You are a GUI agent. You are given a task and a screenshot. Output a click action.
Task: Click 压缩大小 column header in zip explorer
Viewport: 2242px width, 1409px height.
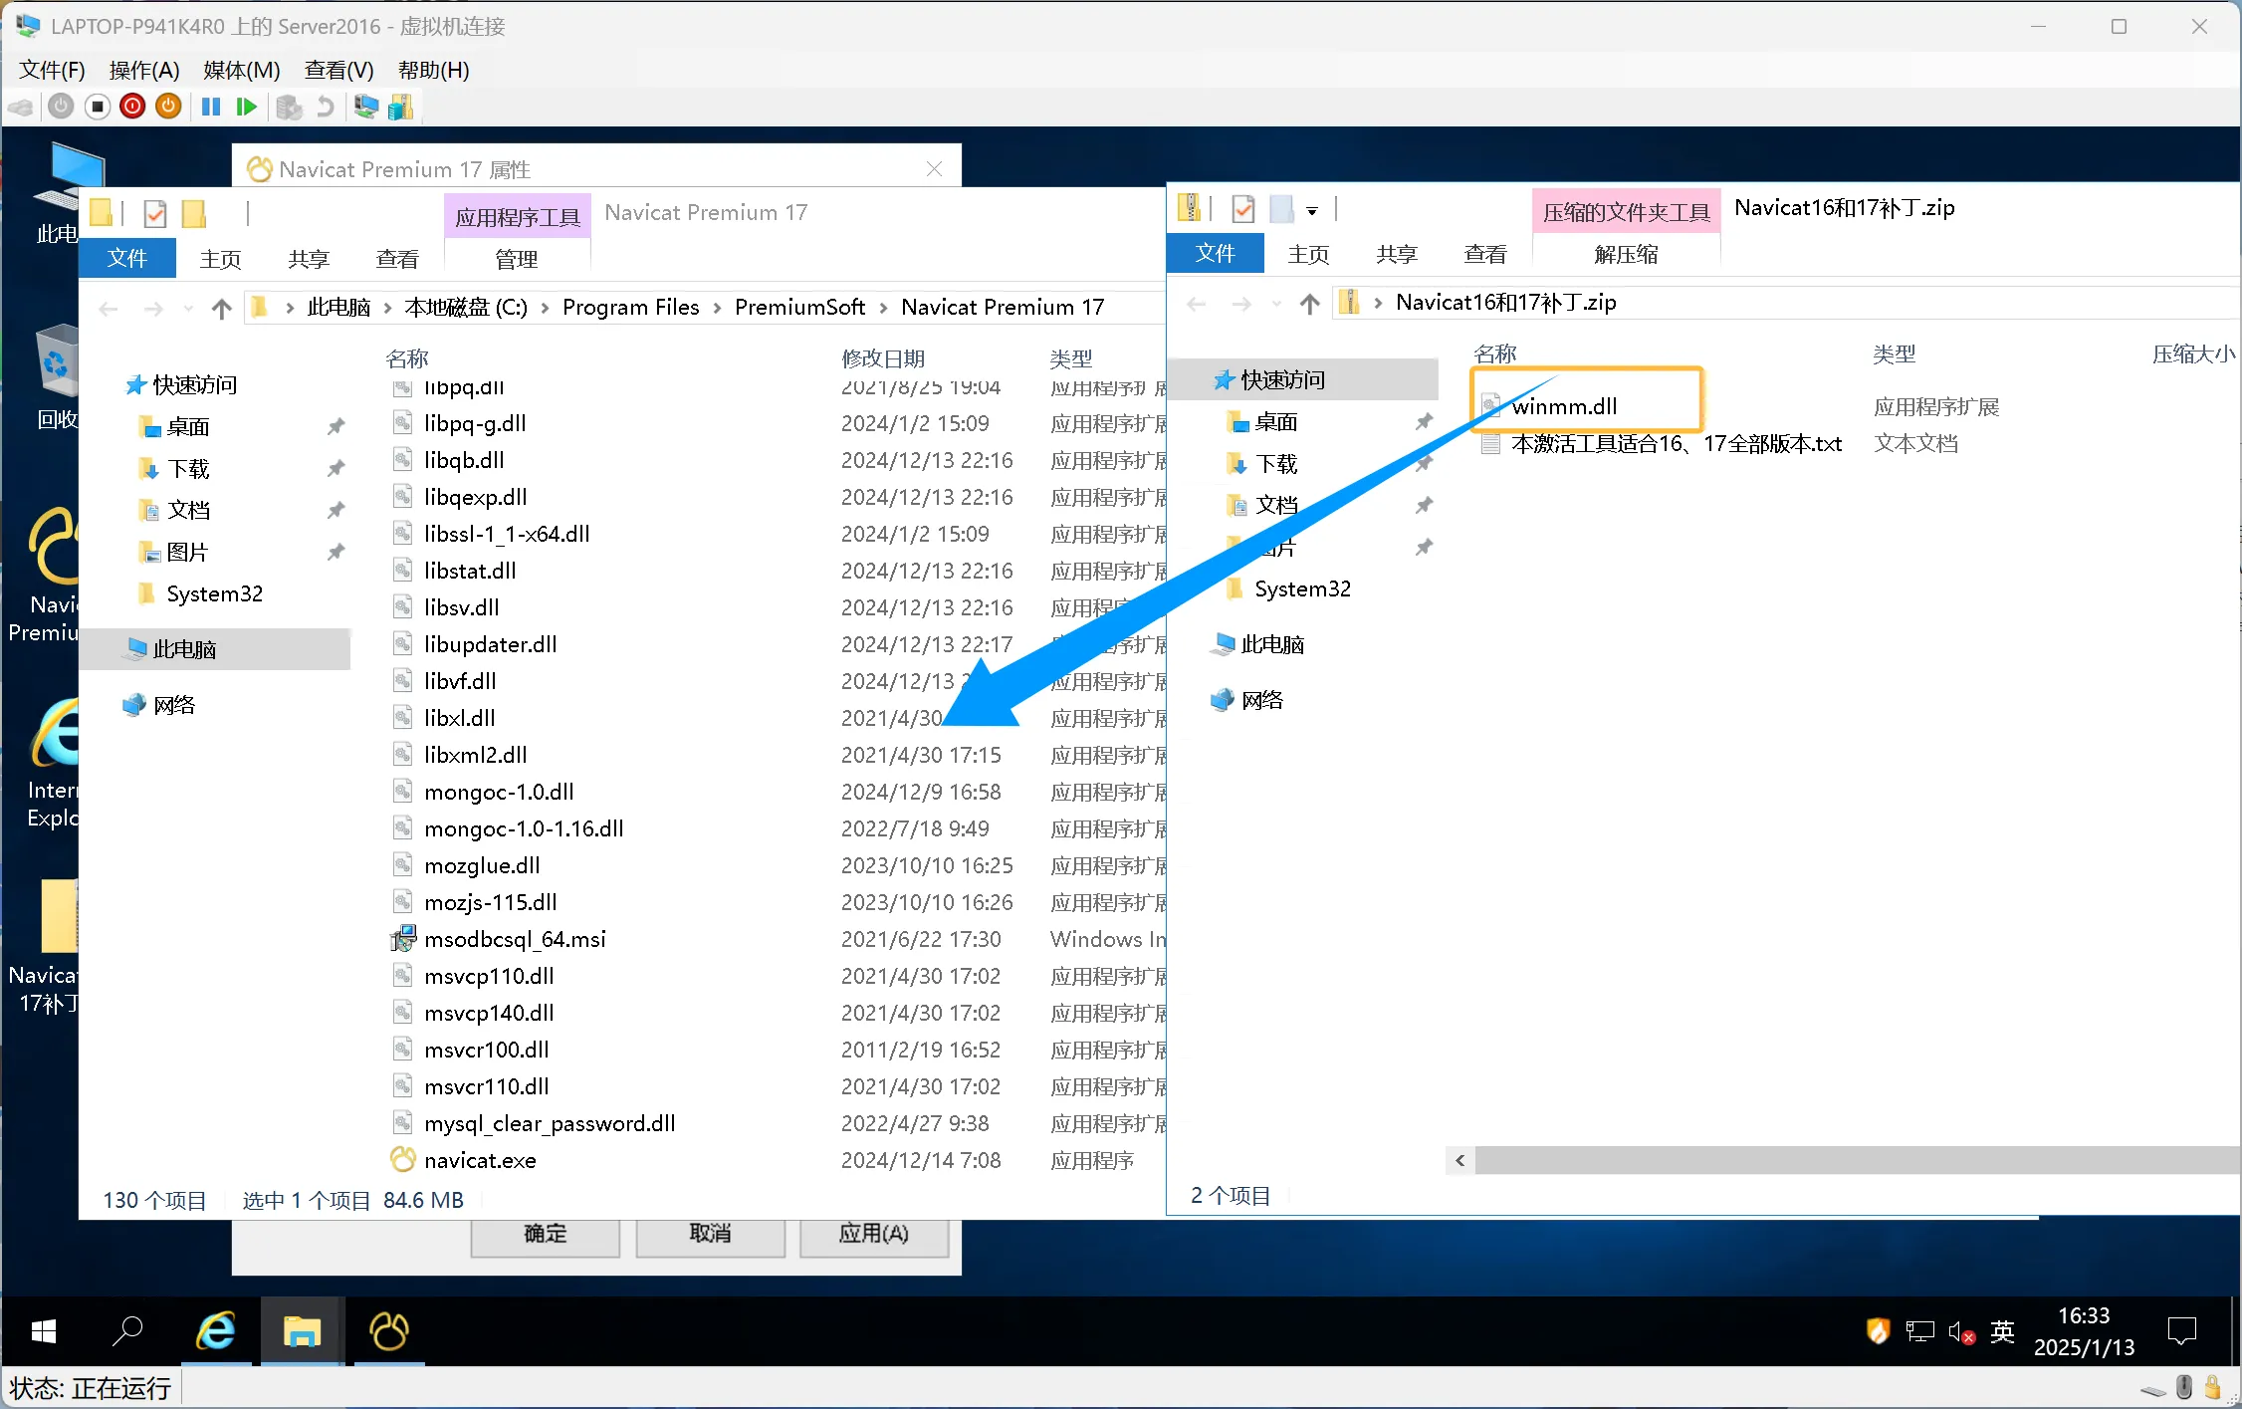pyautogui.click(x=2193, y=354)
